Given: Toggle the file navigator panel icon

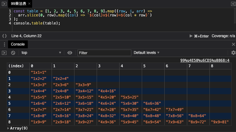Looking at the screenshot, I should click(4, 3).
